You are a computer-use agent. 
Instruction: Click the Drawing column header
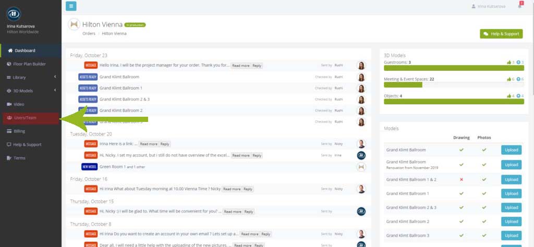(462, 138)
